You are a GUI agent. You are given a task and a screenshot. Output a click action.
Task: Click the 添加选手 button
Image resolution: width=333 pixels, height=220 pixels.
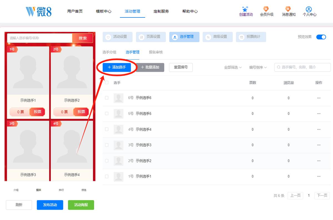[117, 67]
